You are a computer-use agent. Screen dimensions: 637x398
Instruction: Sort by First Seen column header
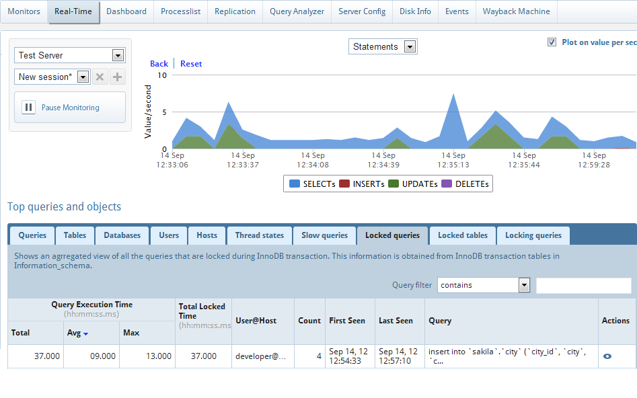350,321
